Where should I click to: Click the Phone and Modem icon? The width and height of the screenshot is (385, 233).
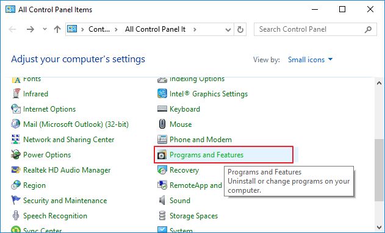[x=162, y=139]
